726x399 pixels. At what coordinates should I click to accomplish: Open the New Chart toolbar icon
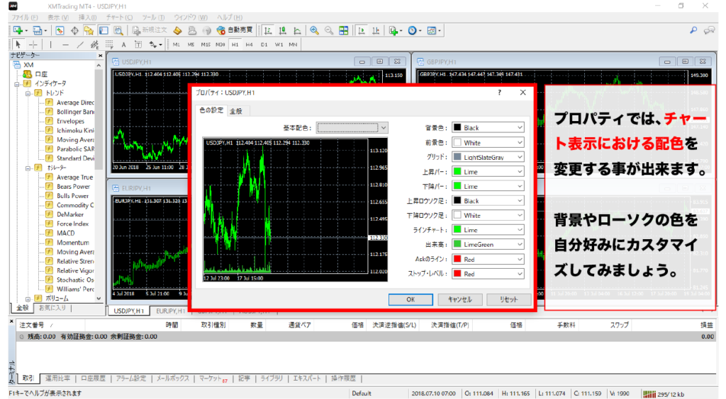coord(18,30)
